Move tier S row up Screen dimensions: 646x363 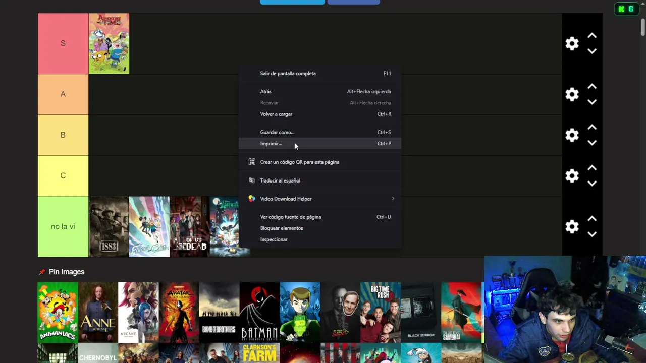click(592, 36)
